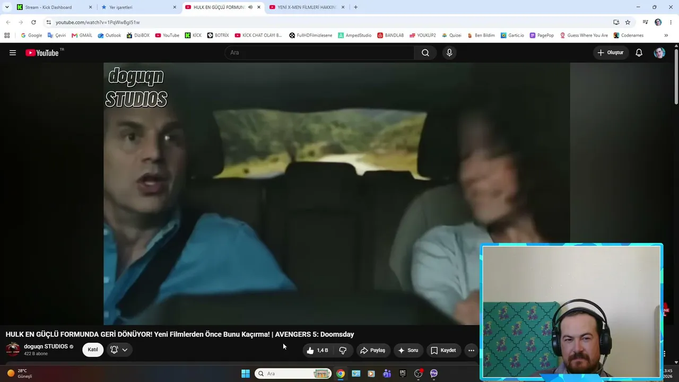Screen dimensions: 679x382
Task: Show more bookmarks with the overflow chevron
Action: click(x=666, y=36)
